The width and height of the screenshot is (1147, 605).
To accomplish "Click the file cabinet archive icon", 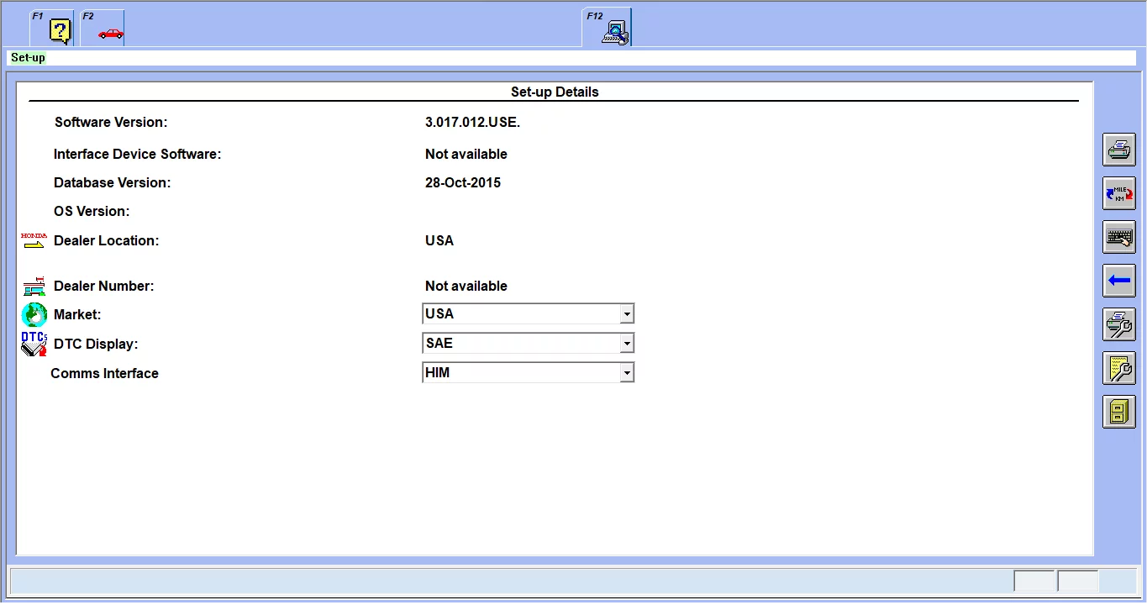I will [1118, 412].
